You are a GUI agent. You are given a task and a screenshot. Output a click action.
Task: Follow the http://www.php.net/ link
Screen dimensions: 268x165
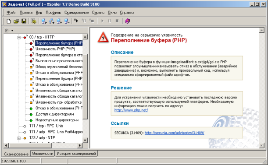point(131,110)
